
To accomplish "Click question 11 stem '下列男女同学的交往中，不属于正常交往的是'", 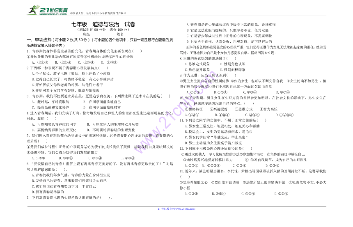I will [x=223, y=120].
